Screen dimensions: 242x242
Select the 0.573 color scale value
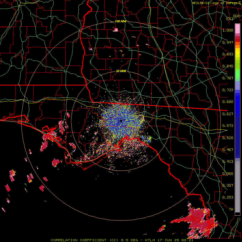click(x=228, y=126)
